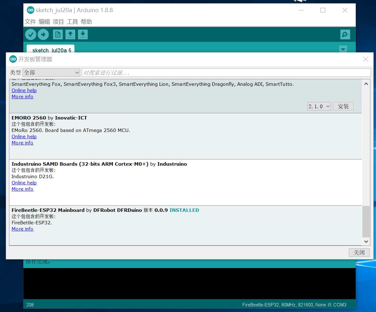The width and height of the screenshot is (376, 312).
Task: Select the Industruino SAMD Boards entry title
Action: click(x=99, y=164)
